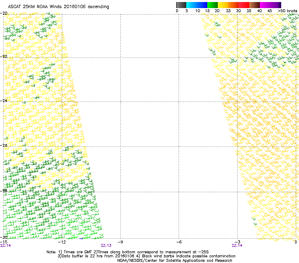This screenshot has width=299, height=263.
Task: Click the green 15-20 knots color segment
Action: point(213,5)
